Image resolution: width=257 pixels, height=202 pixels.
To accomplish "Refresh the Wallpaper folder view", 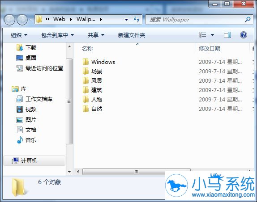I will tap(137, 20).
